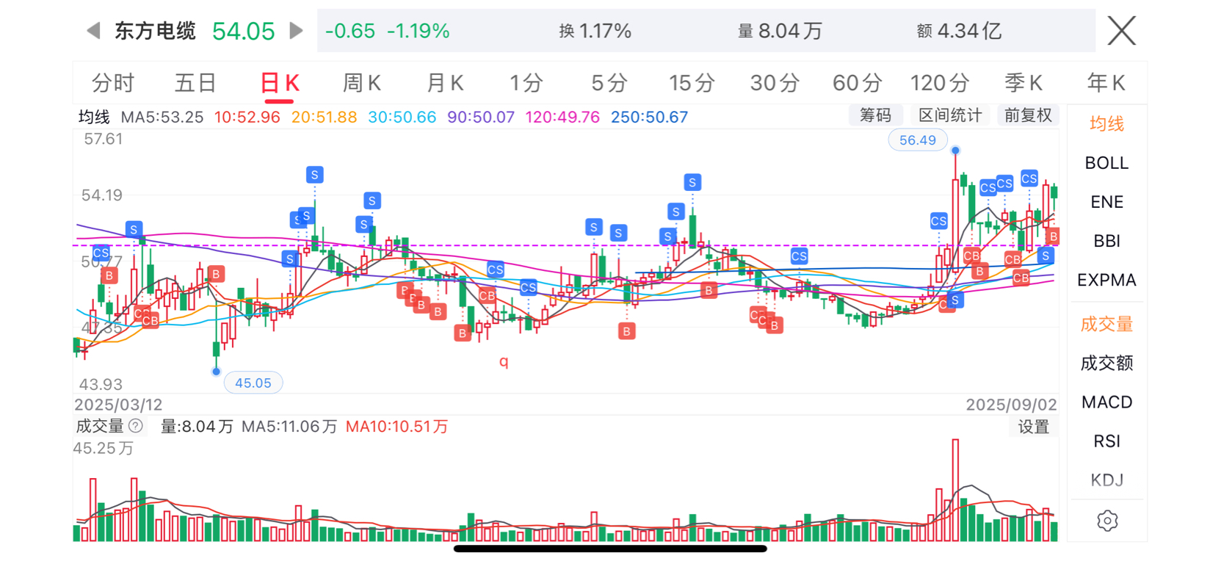This screenshot has height=564, width=1221.
Task: Select ENE indicator
Action: click(1106, 202)
